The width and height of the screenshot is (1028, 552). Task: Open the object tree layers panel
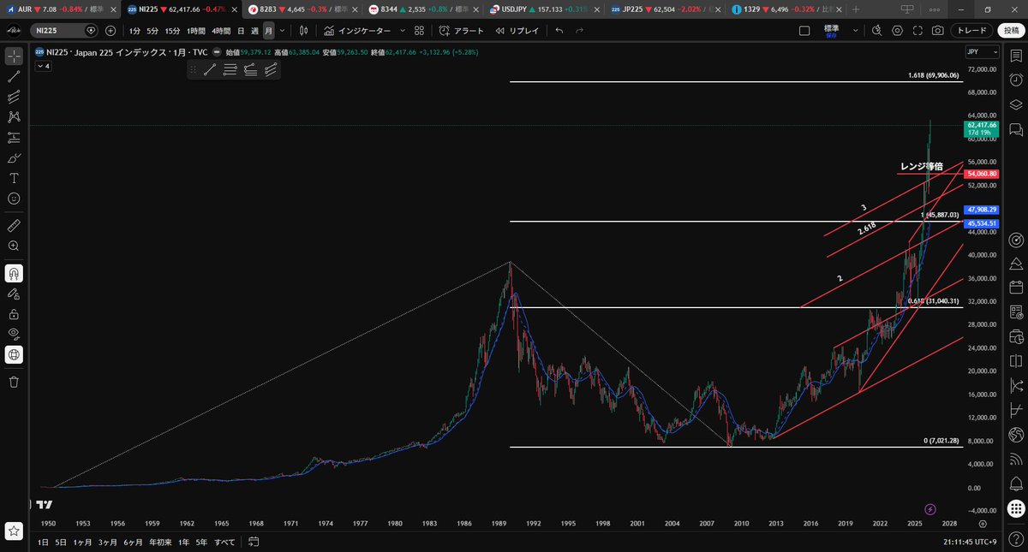click(1016, 105)
